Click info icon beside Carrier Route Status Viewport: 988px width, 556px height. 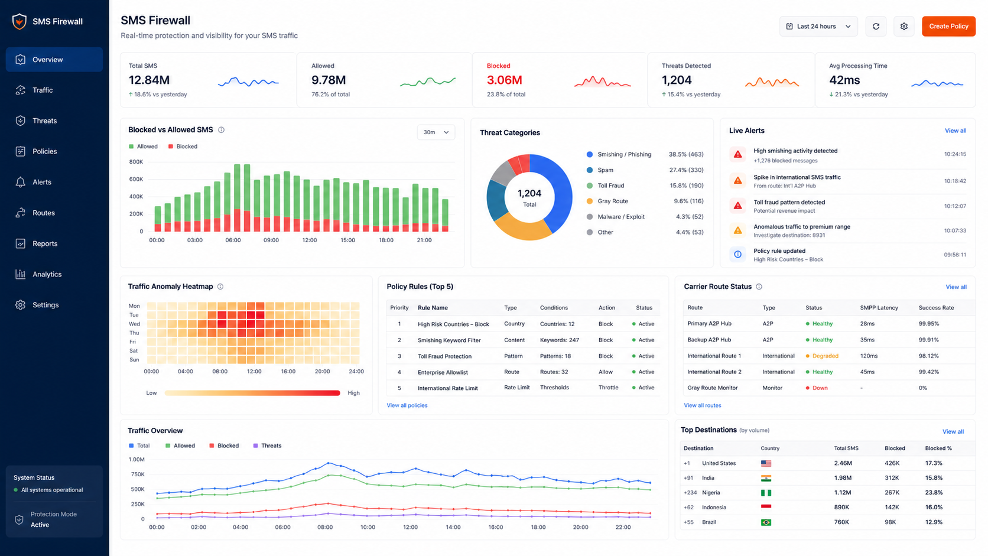[x=759, y=287]
